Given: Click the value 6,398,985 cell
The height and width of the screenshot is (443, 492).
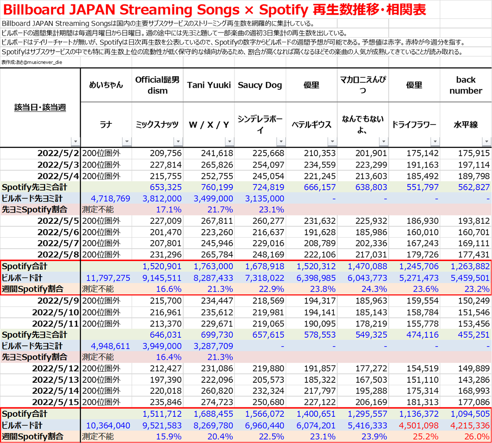Looking at the screenshot, I should [x=312, y=278].
